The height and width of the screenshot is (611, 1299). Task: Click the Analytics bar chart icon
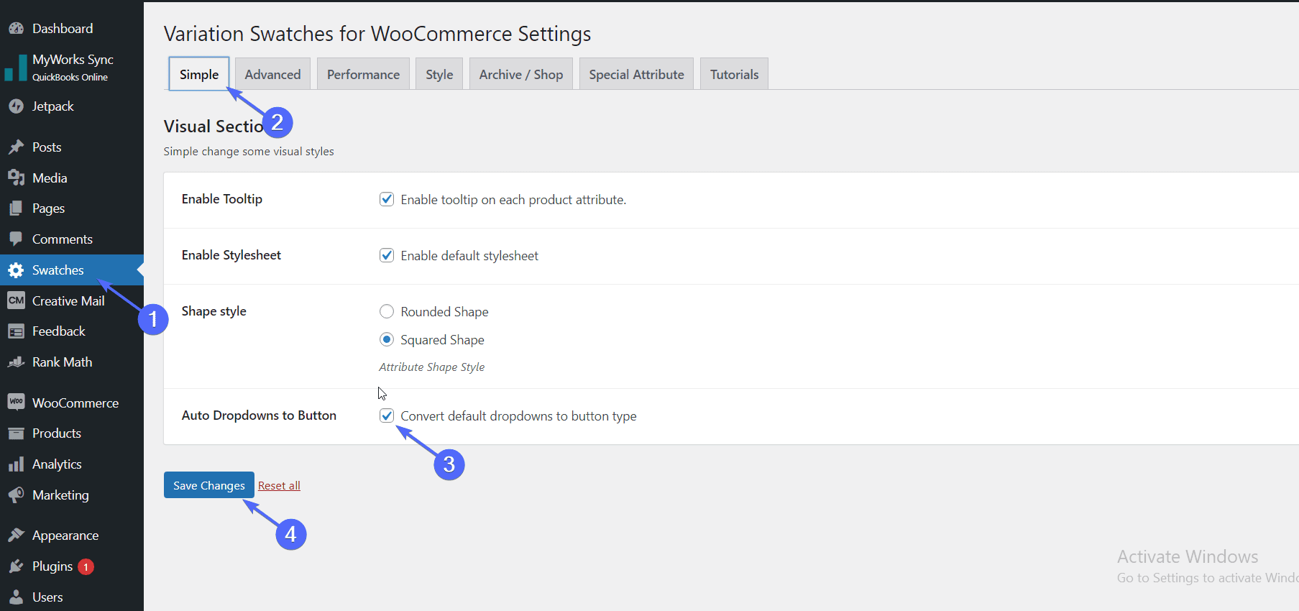click(16, 464)
